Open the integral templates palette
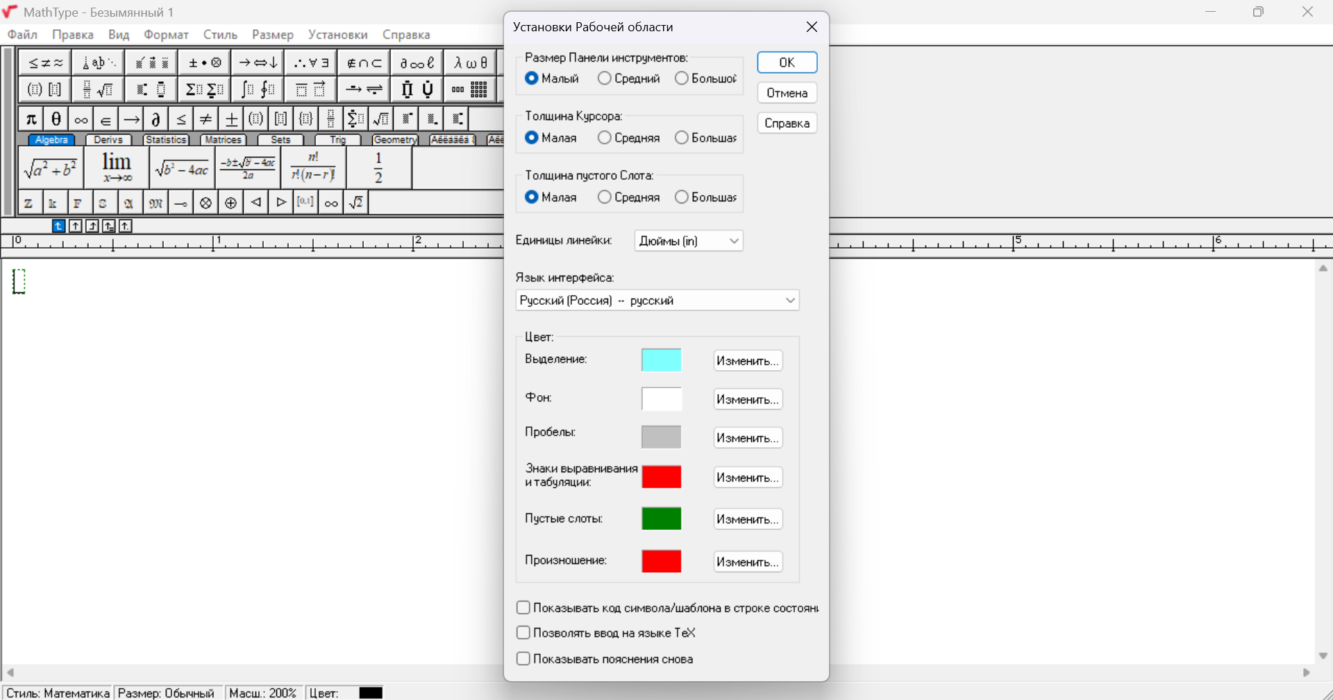The height and width of the screenshot is (700, 1333). [x=258, y=90]
